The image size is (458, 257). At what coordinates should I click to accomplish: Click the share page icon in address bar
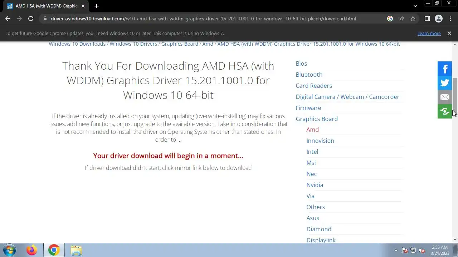[x=401, y=19]
